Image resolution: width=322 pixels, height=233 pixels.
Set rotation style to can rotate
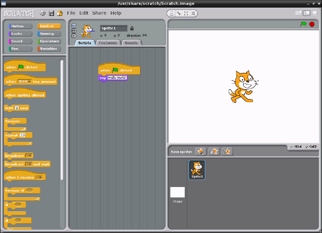[74, 26]
